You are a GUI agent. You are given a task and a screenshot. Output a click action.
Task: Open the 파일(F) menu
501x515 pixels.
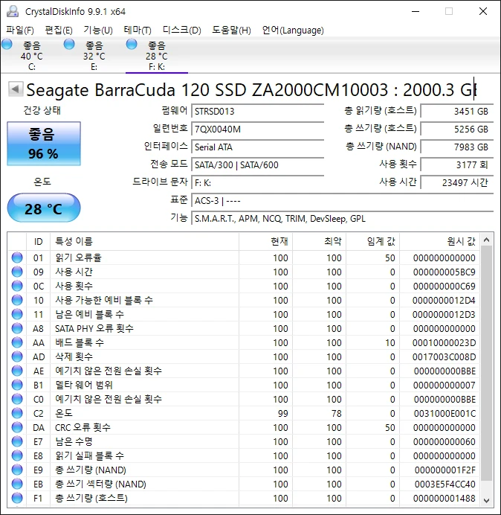(19, 31)
